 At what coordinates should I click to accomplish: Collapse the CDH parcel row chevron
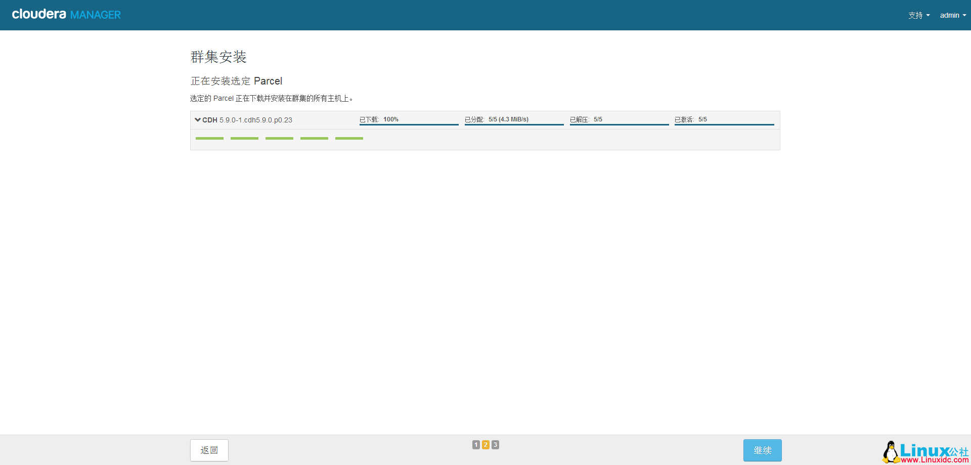pyautogui.click(x=198, y=120)
